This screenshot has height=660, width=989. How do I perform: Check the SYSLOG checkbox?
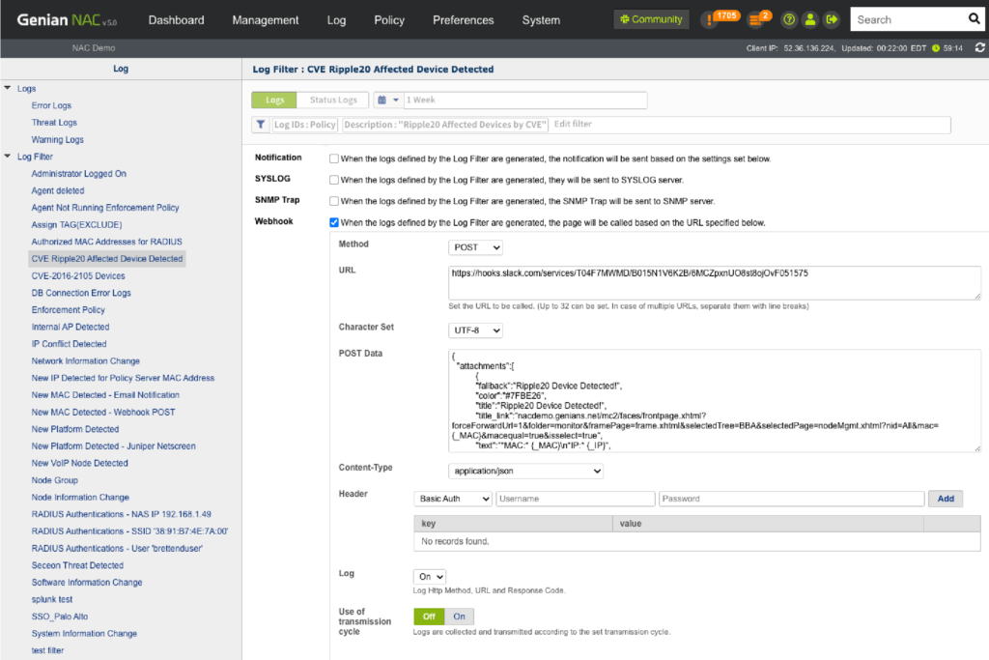[334, 180]
